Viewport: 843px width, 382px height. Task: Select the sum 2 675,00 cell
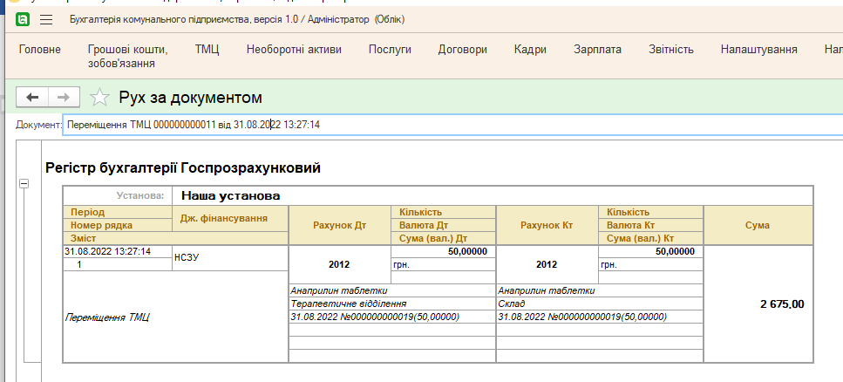(758, 304)
